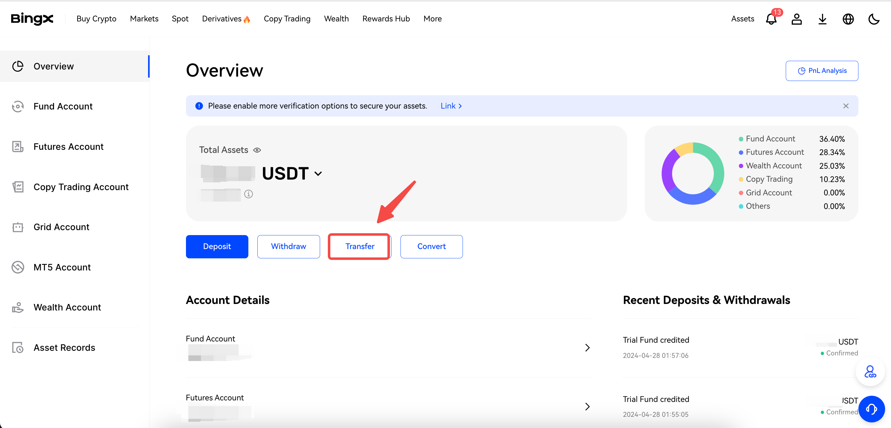891x428 pixels.
Task: Click the green Fund Account legend dot
Action: coord(741,139)
